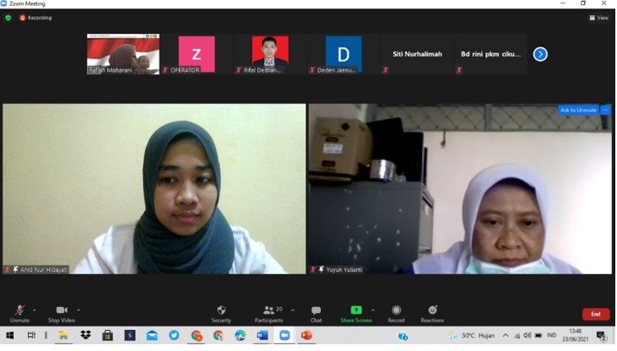Toggle the Record button

(x=396, y=313)
